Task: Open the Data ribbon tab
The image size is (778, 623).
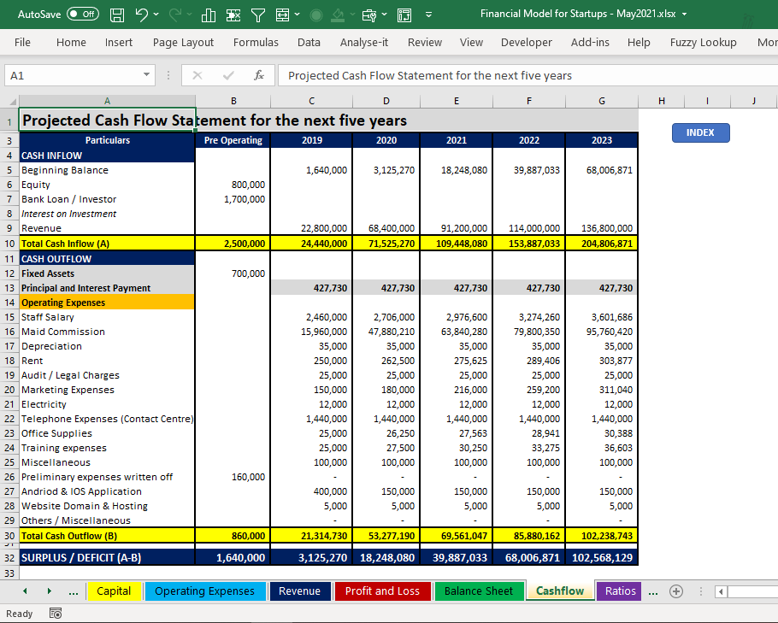Action: point(309,43)
